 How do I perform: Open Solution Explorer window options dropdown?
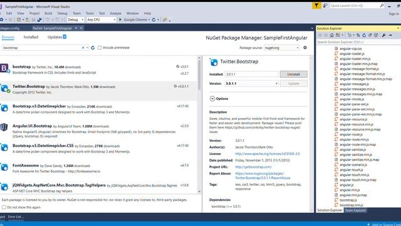[x=398, y=28]
